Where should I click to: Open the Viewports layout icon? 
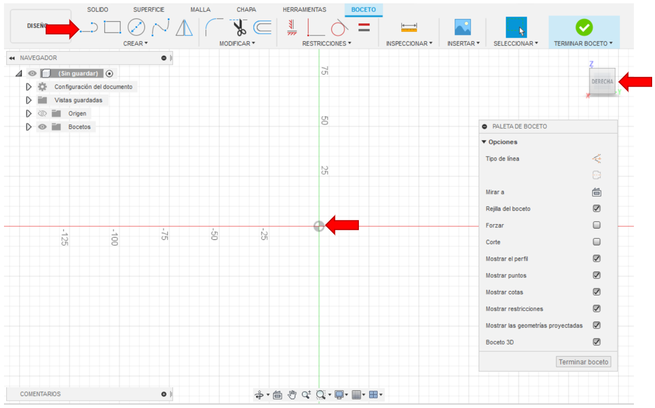pyautogui.click(x=374, y=395)
